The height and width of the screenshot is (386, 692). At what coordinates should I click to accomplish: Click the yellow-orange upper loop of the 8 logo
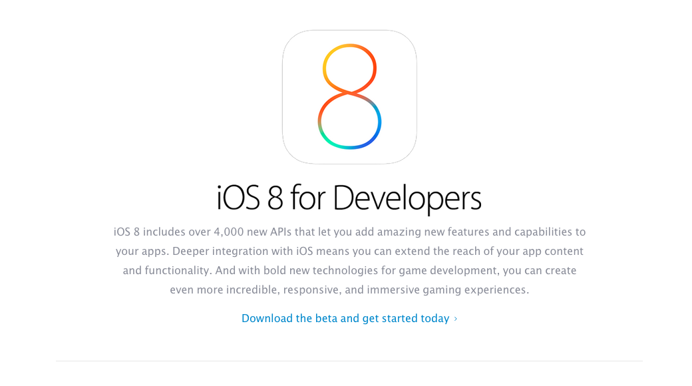[349, 69]
